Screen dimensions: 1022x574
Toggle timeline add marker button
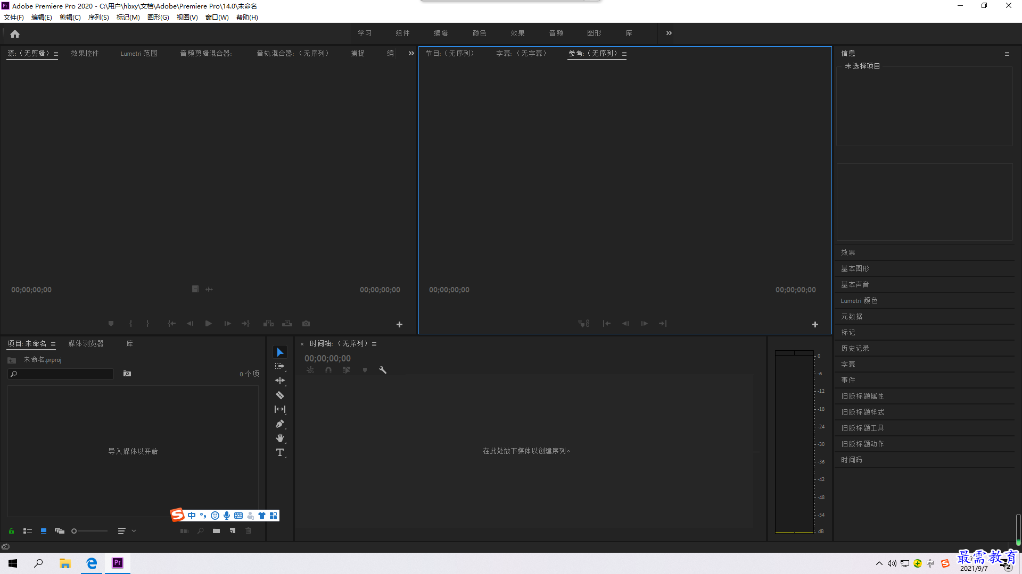(x=365, y=370)
